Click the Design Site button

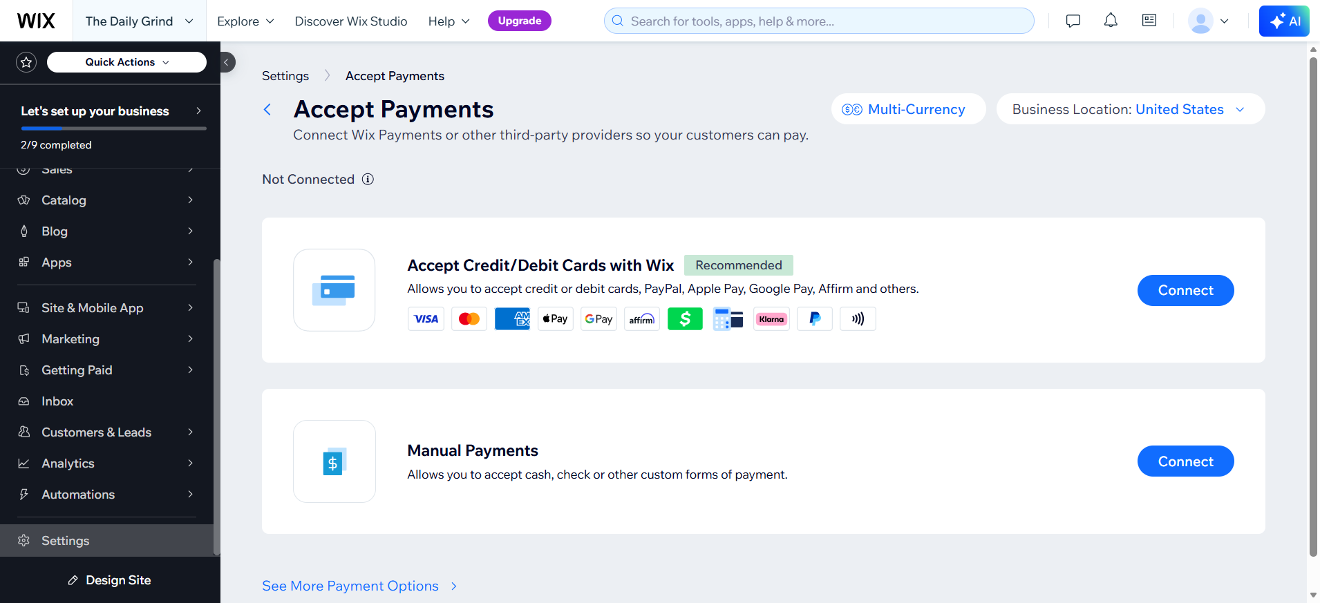pyautogui.click(x=110, y=580)
